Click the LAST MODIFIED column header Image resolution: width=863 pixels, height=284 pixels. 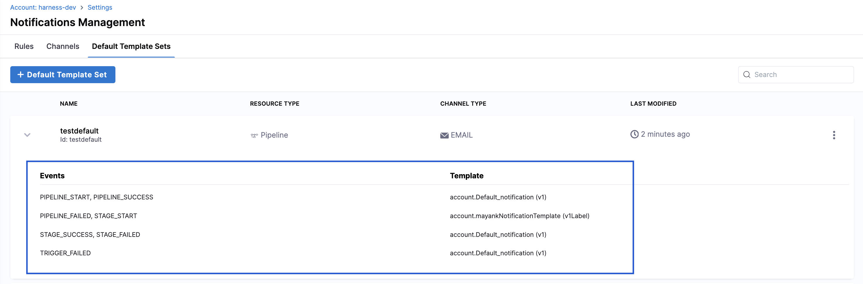click(653, 104)
